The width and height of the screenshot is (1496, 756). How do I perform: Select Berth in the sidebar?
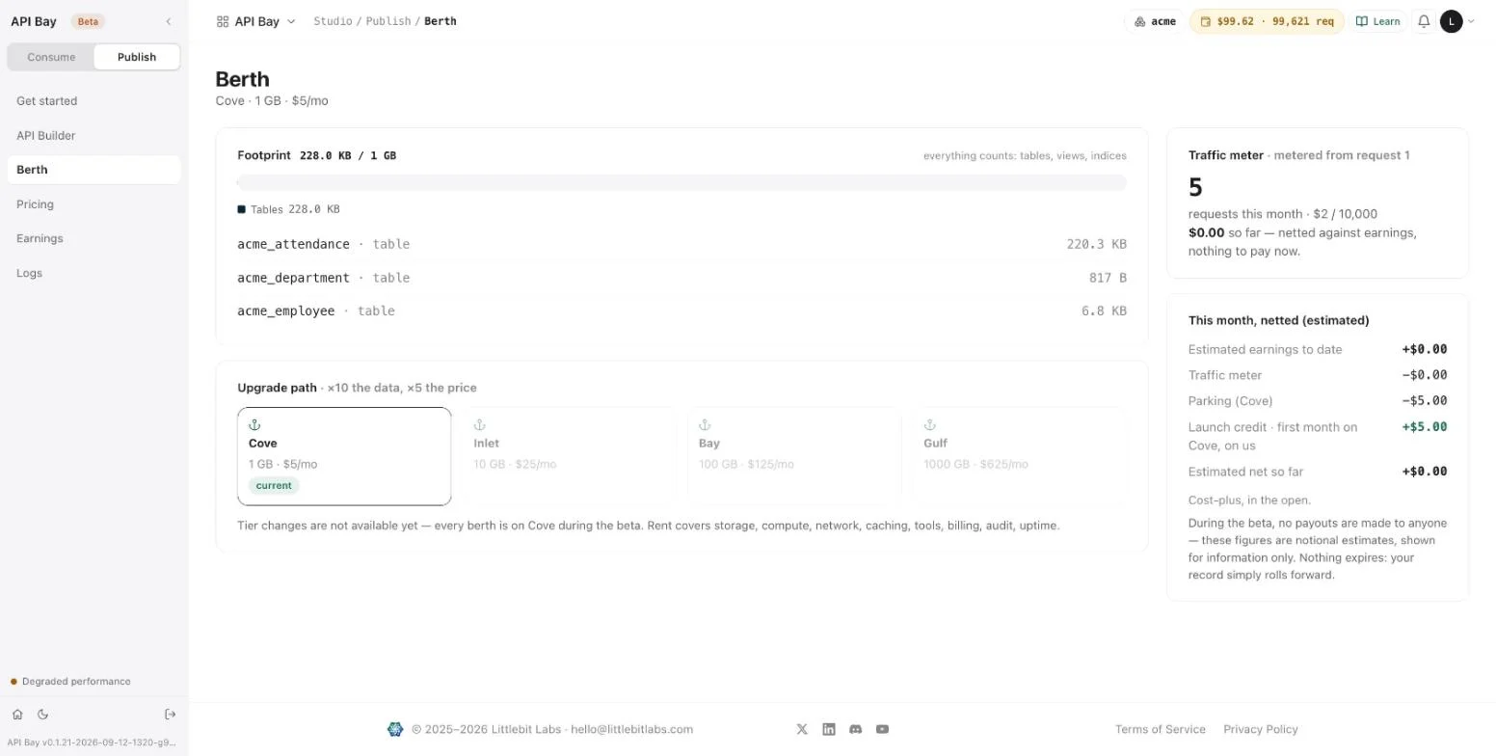[x=93, y=170]
